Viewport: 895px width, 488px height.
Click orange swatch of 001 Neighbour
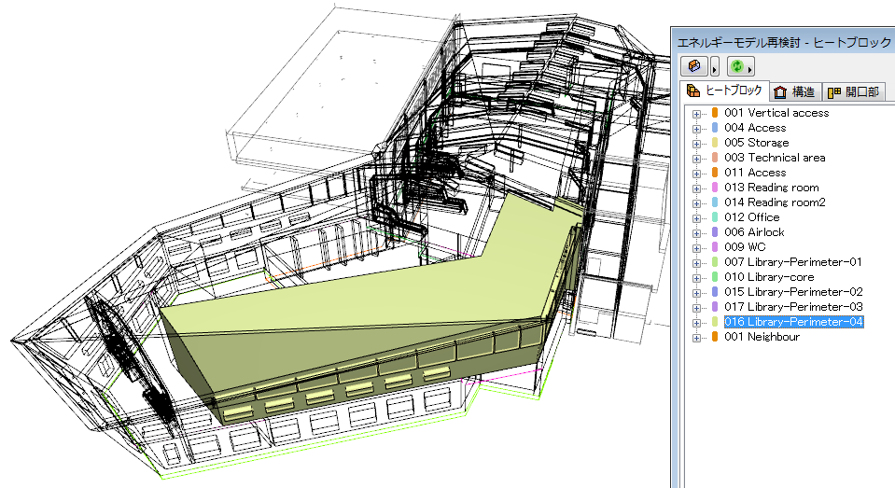(x=715, y=336)
